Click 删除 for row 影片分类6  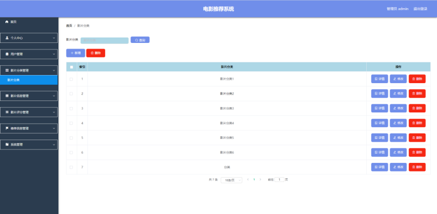pos(417,152)
